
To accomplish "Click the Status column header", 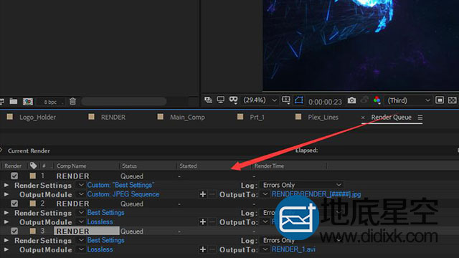I will click(129, 166).
